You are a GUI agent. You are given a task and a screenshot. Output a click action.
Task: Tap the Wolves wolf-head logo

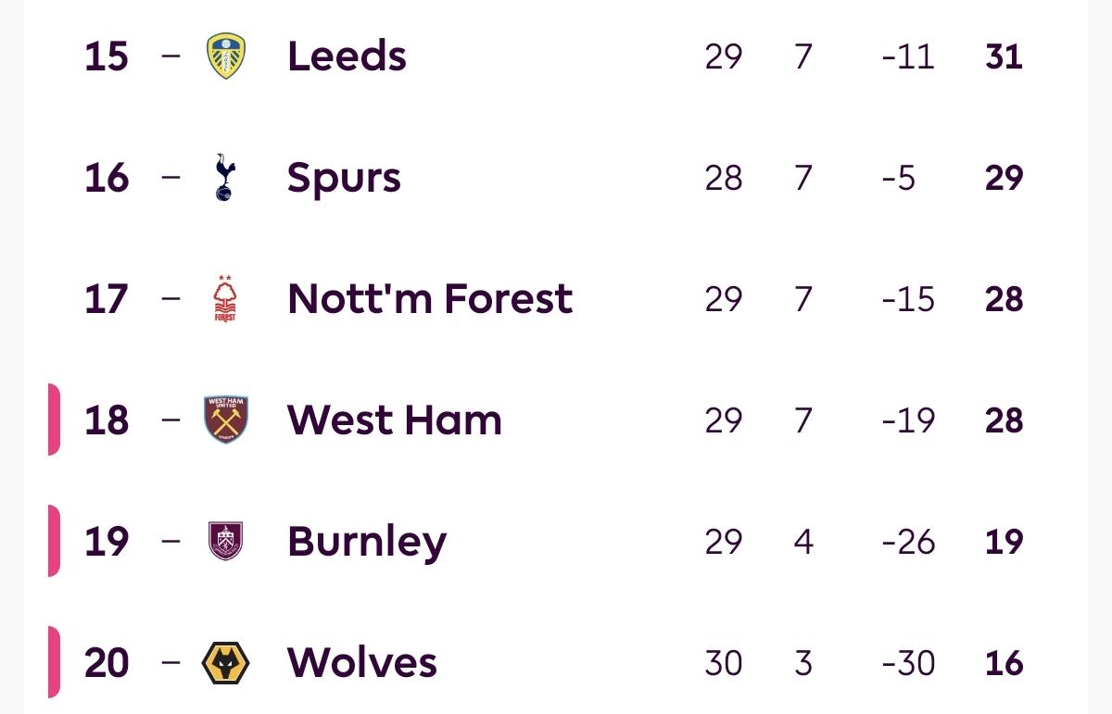pos(225,663)
